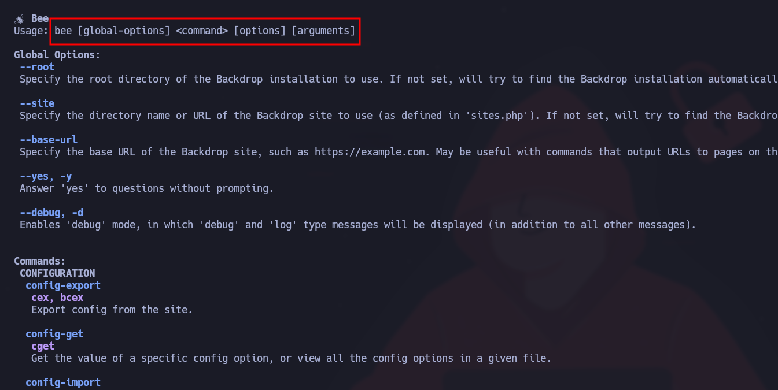The image size is (778, 390).
Task: Select the config-export command name
Action: [x=63, y=285]
